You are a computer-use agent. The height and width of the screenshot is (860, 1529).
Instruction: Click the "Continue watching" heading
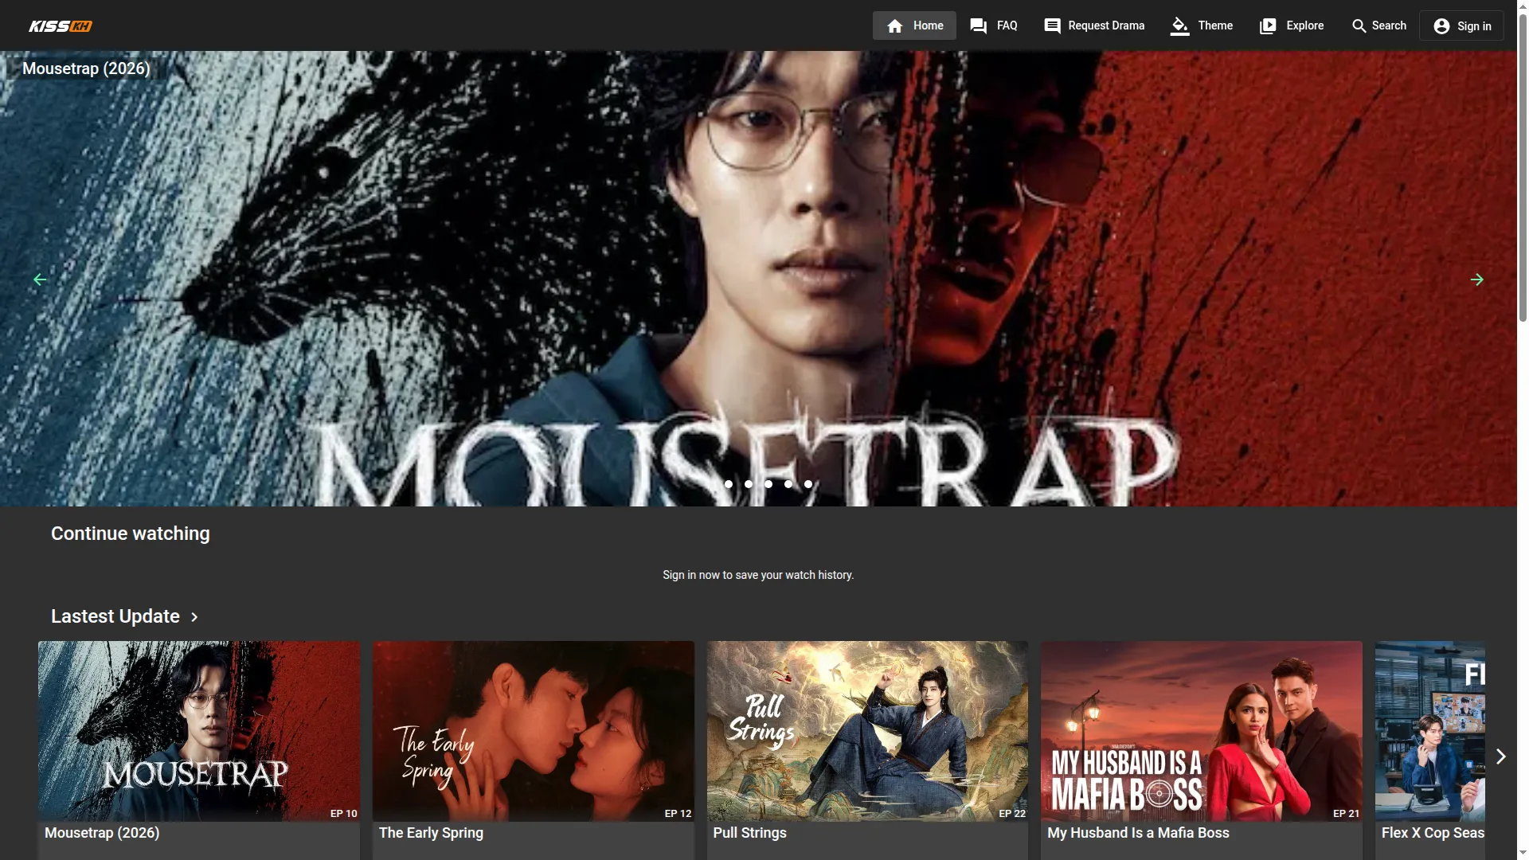[131, 534]
